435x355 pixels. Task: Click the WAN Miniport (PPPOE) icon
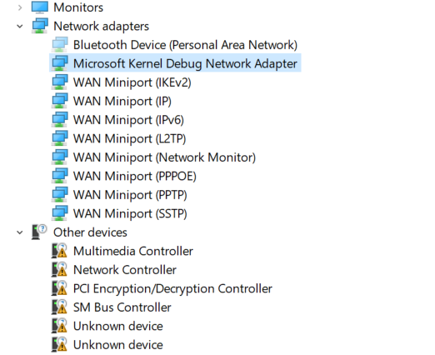pyautogui.click(x=60, y=176)
